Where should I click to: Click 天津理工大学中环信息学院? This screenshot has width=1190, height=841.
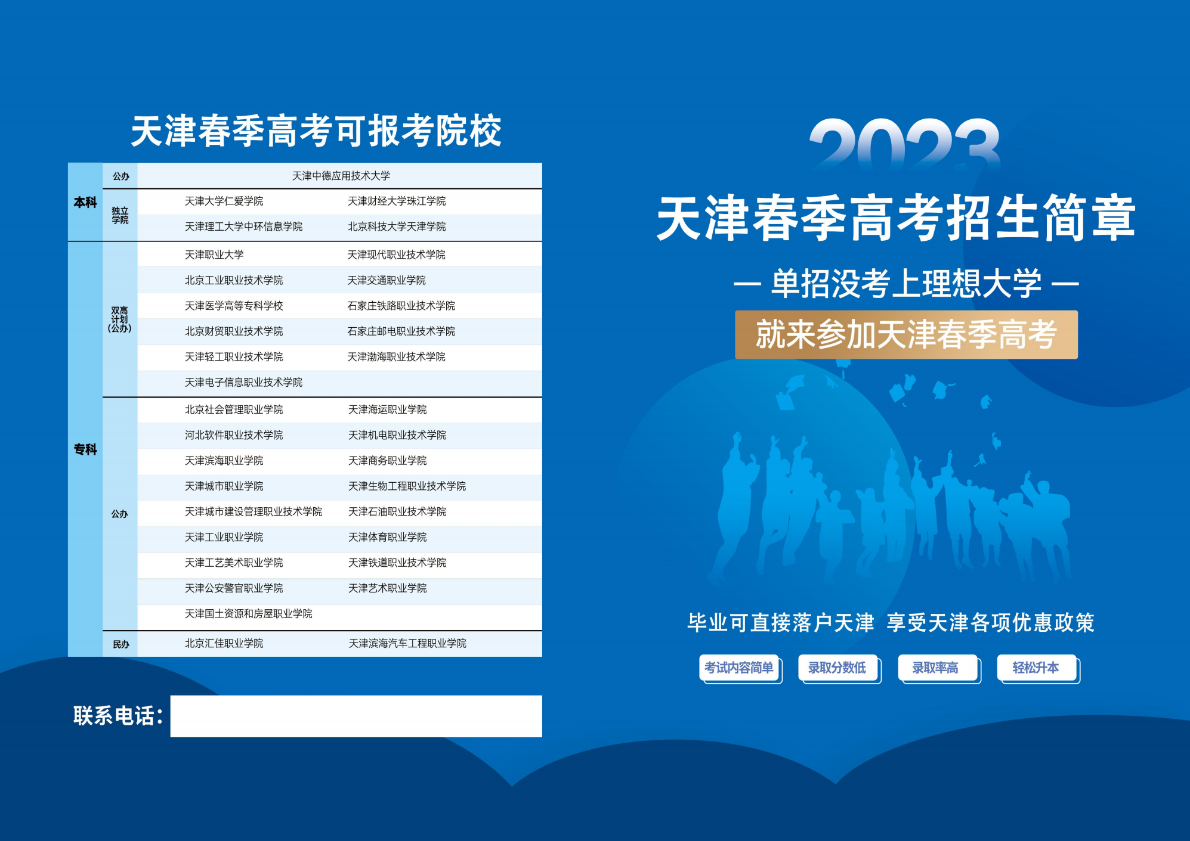click(x=243, y=226)
